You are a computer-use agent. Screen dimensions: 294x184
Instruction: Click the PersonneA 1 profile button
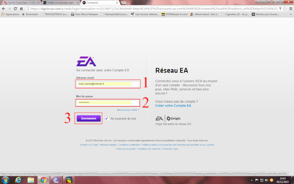tap(263, 2)
